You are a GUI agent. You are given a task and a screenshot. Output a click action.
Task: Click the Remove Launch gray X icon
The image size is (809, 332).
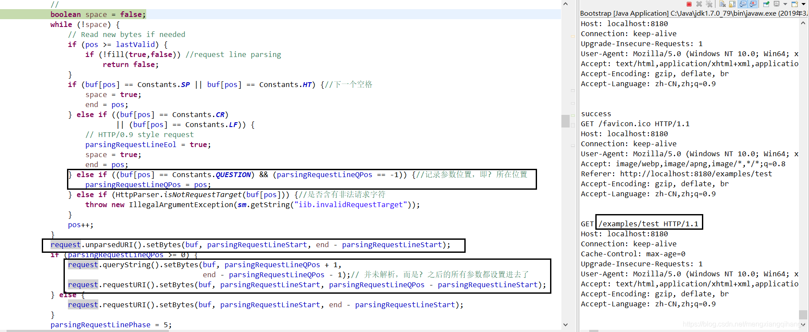point(699,4)
